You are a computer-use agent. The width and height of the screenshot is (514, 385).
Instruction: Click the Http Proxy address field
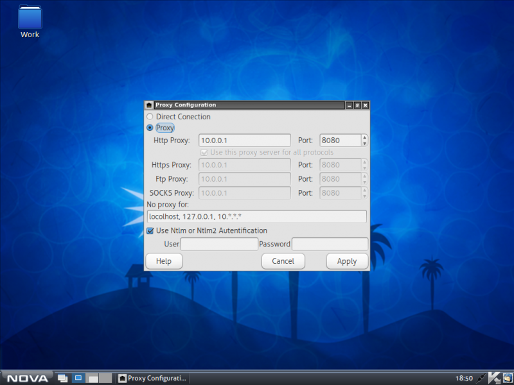click(245, 140)
